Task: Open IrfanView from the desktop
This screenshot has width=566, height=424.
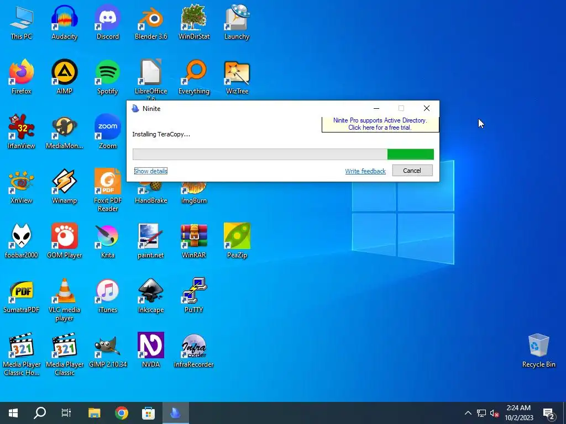Action: [22, 131]
